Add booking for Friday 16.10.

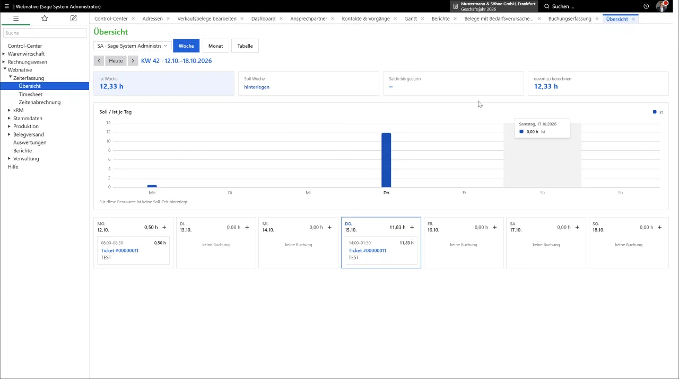495,227
